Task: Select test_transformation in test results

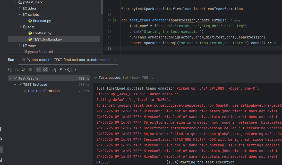Action: pyautogui.click(x=44, y=91)
